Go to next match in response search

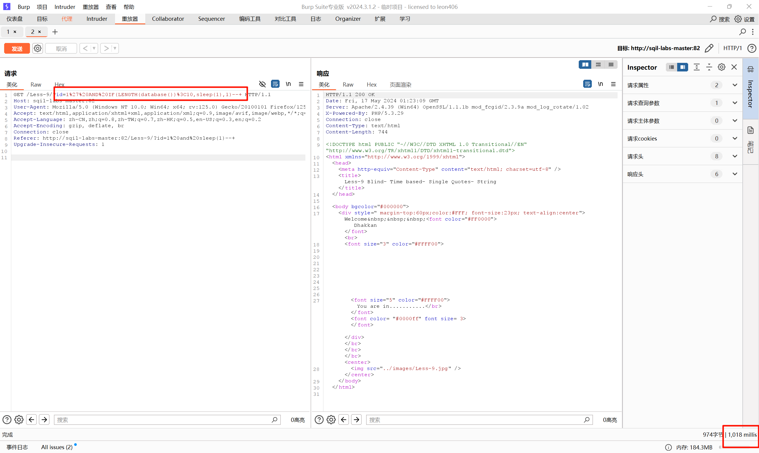(356, 420)
